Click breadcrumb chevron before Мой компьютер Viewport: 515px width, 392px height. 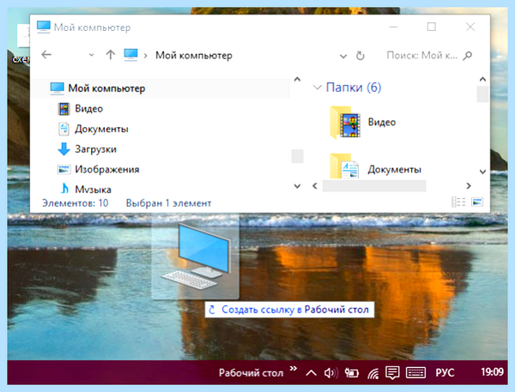146,56
